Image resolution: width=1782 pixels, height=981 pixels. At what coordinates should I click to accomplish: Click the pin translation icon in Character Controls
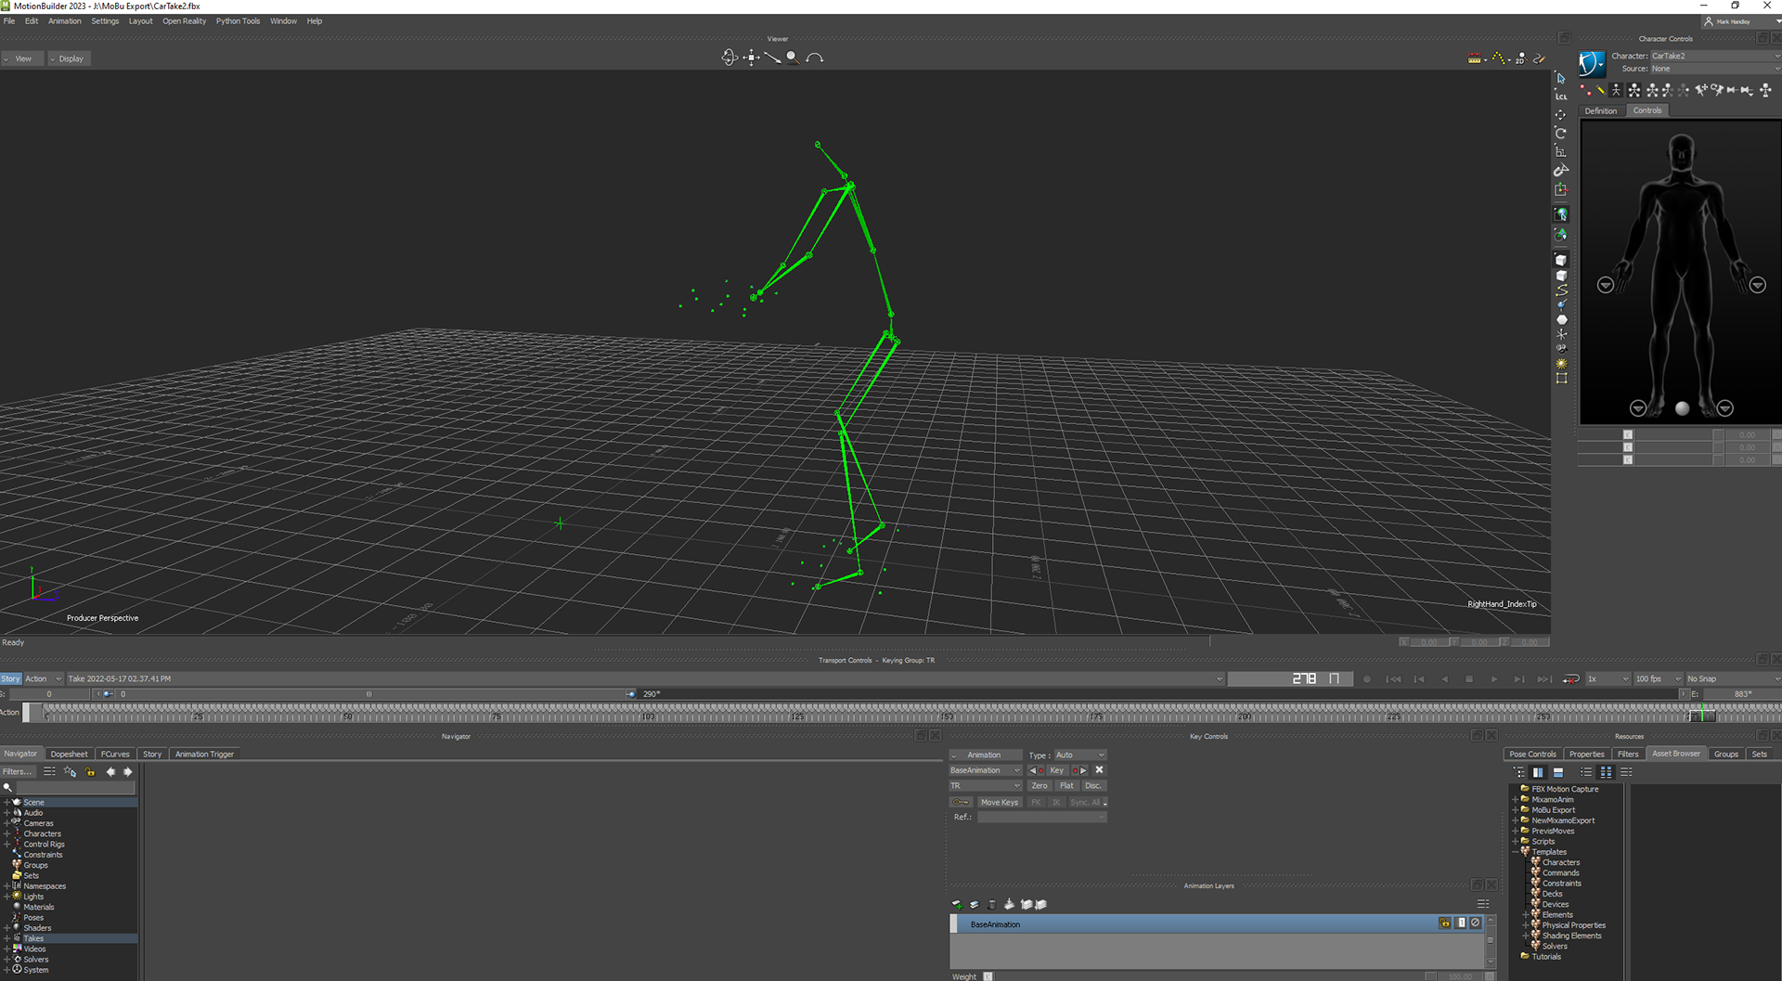[x=1701, y=90]
